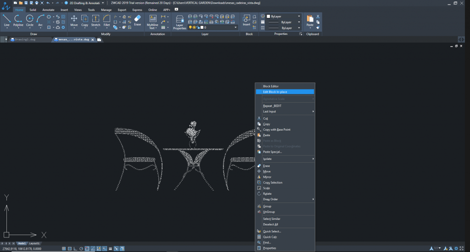The width and height of the screenshot is (470, 252).
Task: Activate the Move tool in Modify panel
Action: (x=74, y=21)
